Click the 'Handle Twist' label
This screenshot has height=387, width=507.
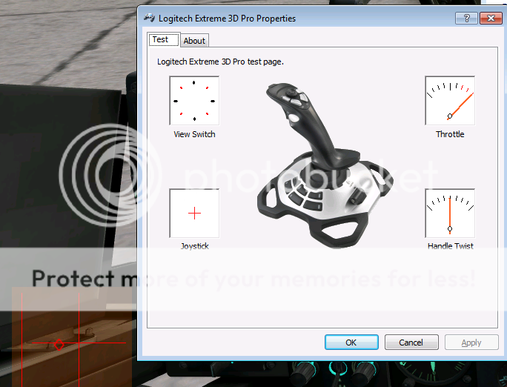point(450,246)
